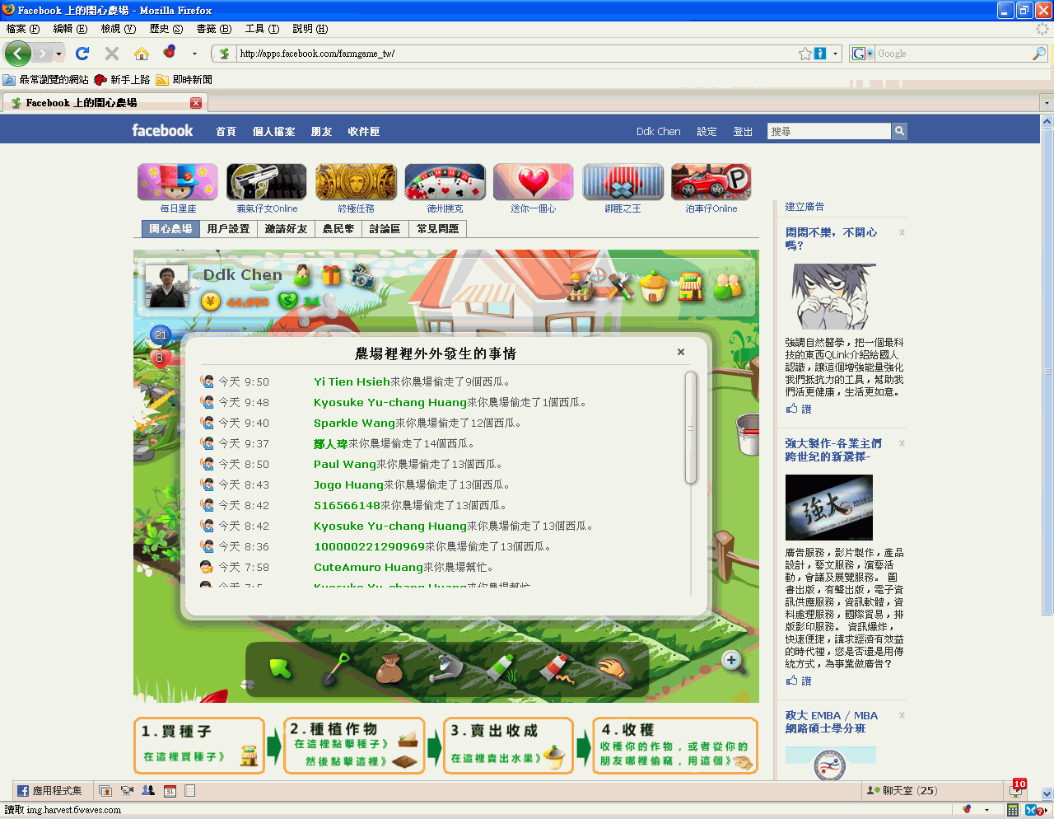Open the list all tabs dropdown

coord(1047,103)
